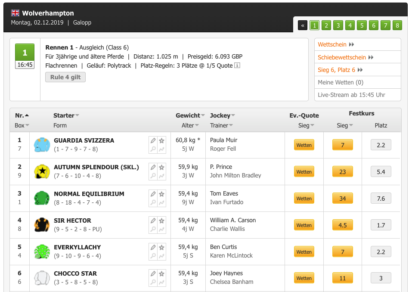The image size is (412, 292).
Task: Star Chocco Star as favorite
Action: click(161, 273)
